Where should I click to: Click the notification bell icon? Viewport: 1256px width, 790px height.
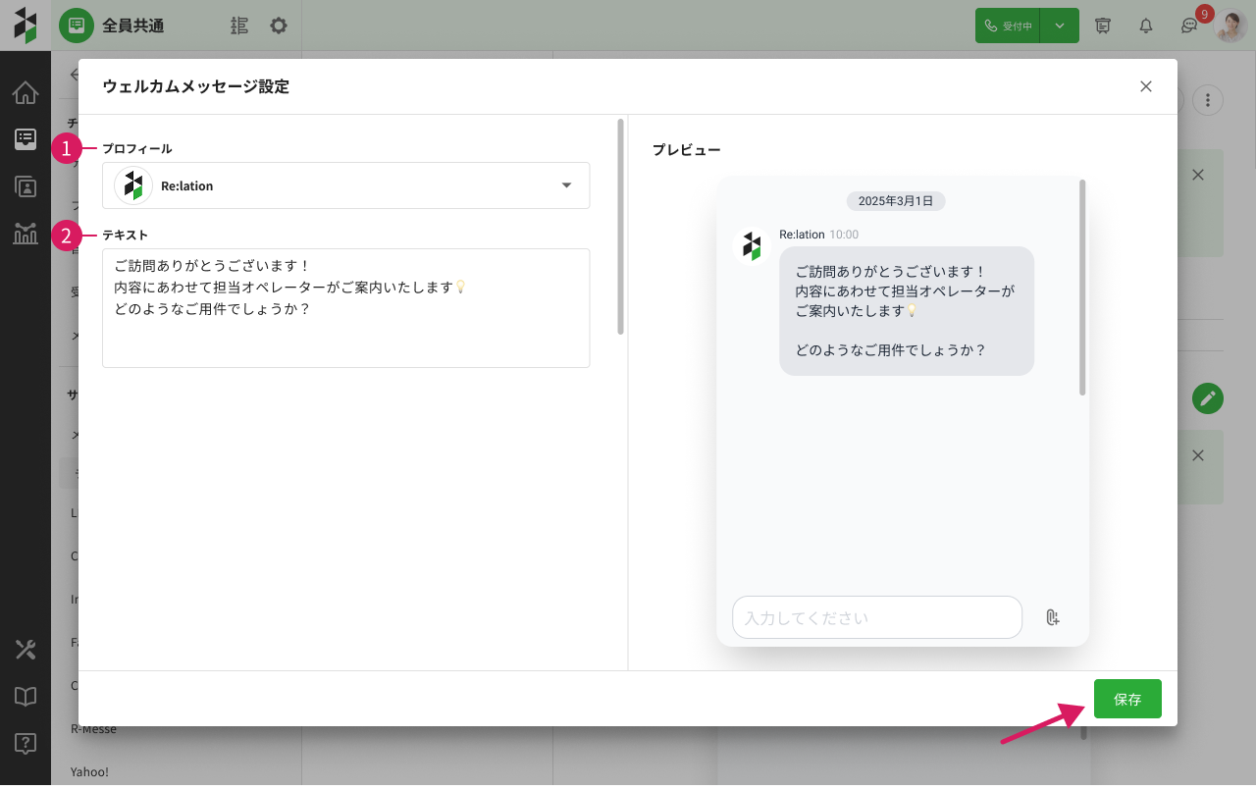pos(1146,26)
